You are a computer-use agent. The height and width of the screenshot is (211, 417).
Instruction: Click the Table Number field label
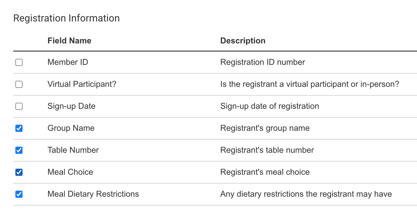73,150
